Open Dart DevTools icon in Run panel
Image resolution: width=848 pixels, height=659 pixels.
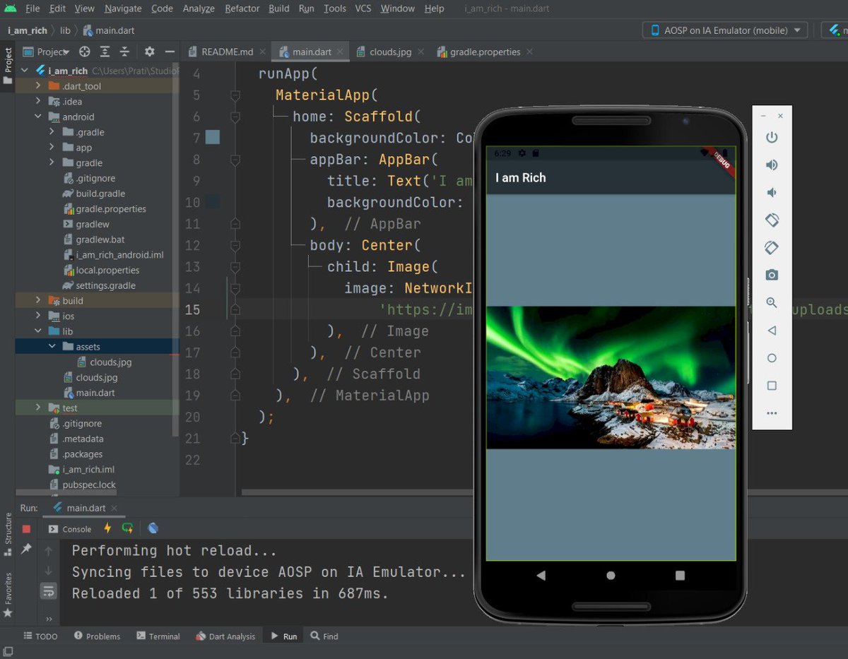(153, 528)
